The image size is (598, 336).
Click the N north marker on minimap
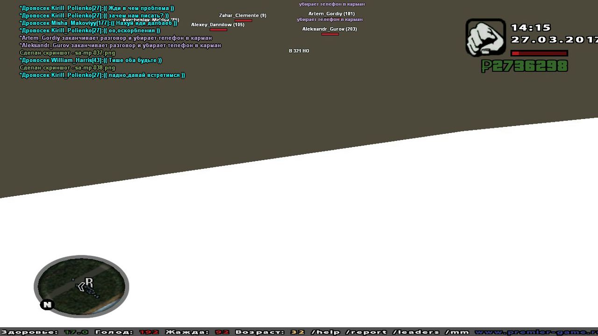click(47, 305)
